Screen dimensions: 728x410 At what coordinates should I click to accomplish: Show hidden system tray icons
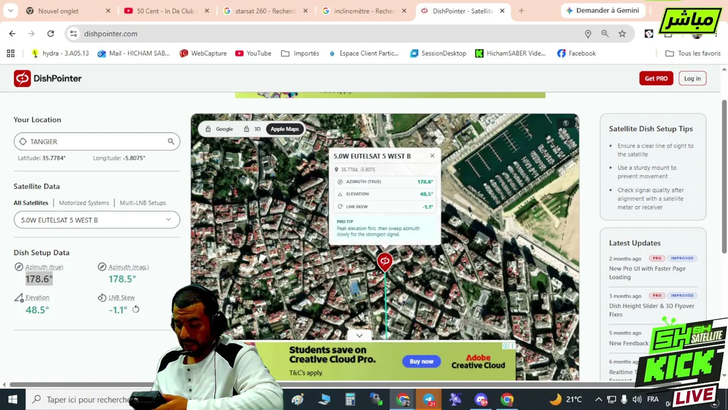pos(598,399)
